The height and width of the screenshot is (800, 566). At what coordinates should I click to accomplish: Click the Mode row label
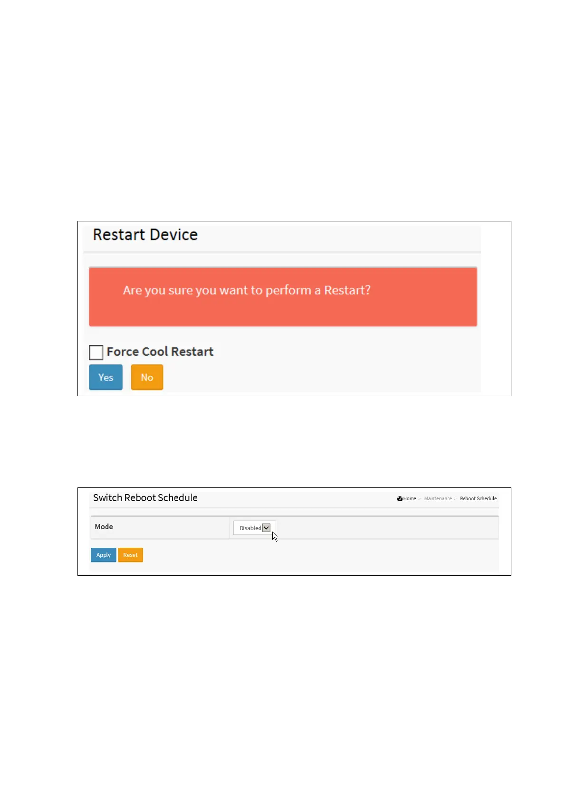pos(104,527)
